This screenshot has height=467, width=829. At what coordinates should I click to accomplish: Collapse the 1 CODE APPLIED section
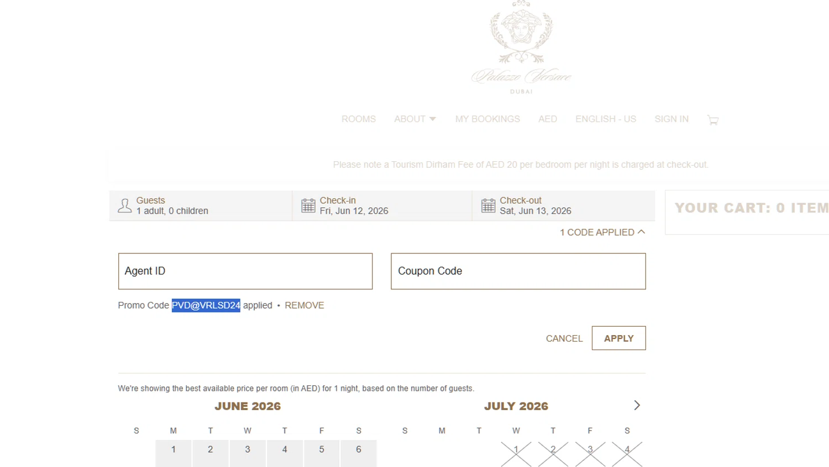click(602, 232)
